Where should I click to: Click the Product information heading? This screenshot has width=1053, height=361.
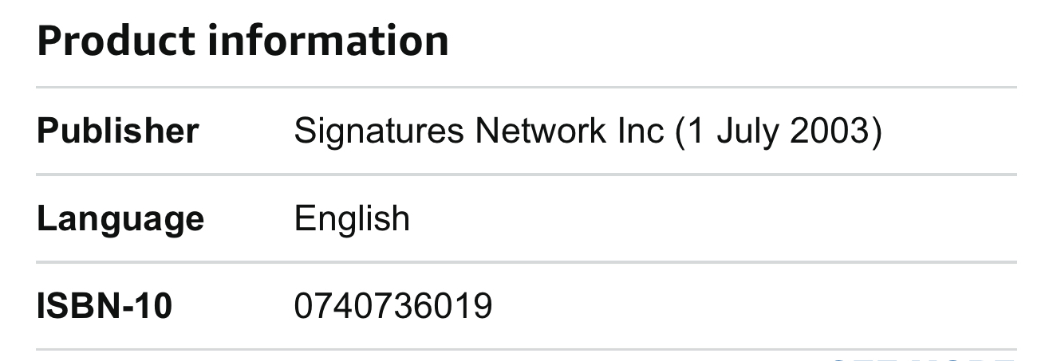243,41
